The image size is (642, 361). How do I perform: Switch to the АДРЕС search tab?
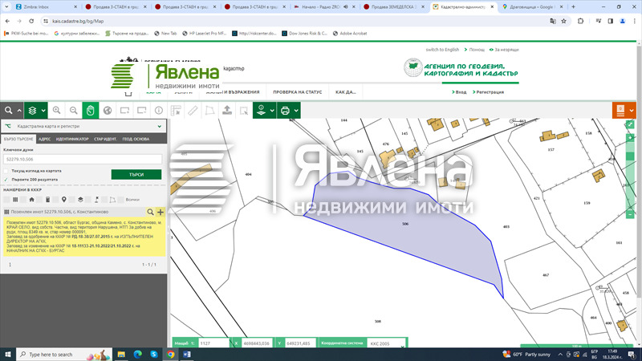coord(45,140)
